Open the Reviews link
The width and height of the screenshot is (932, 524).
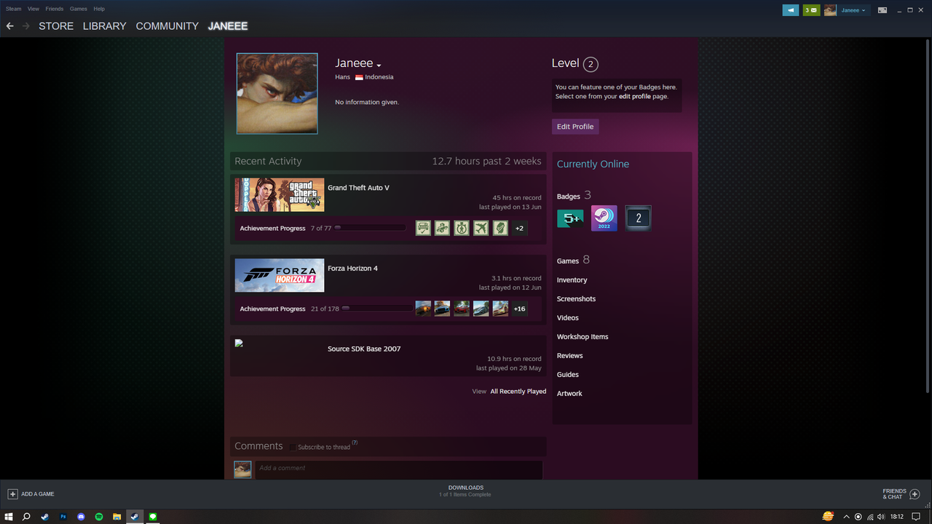click(570, 356)
